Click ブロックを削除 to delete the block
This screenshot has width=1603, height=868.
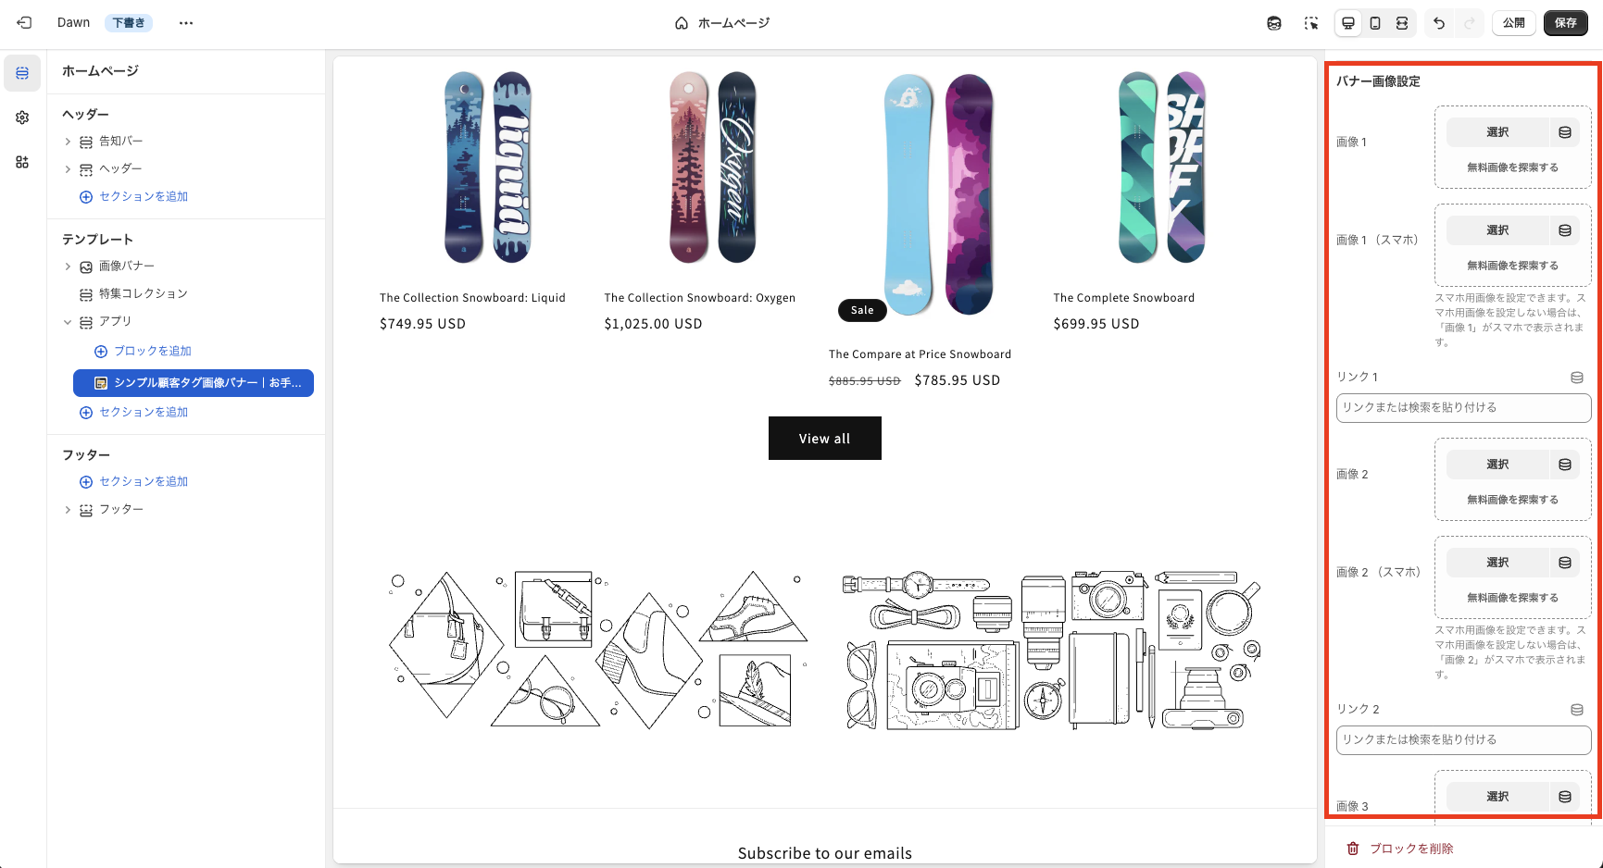(x=1401, y=849)
